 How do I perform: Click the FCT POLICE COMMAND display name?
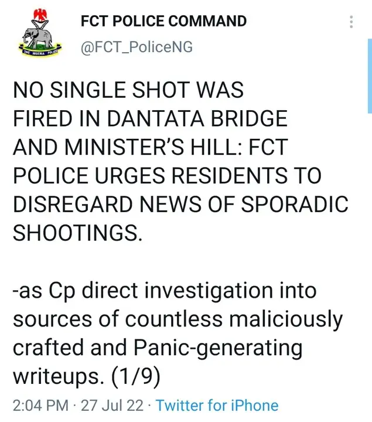[163, 22]
